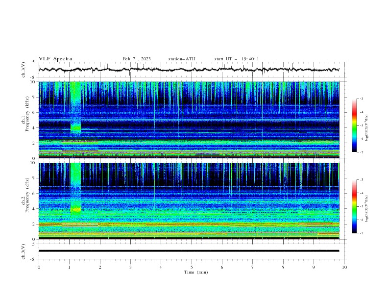Click the time axis tick label '5'
Viewport: 388px width, 300px height.
coord(192,267)
